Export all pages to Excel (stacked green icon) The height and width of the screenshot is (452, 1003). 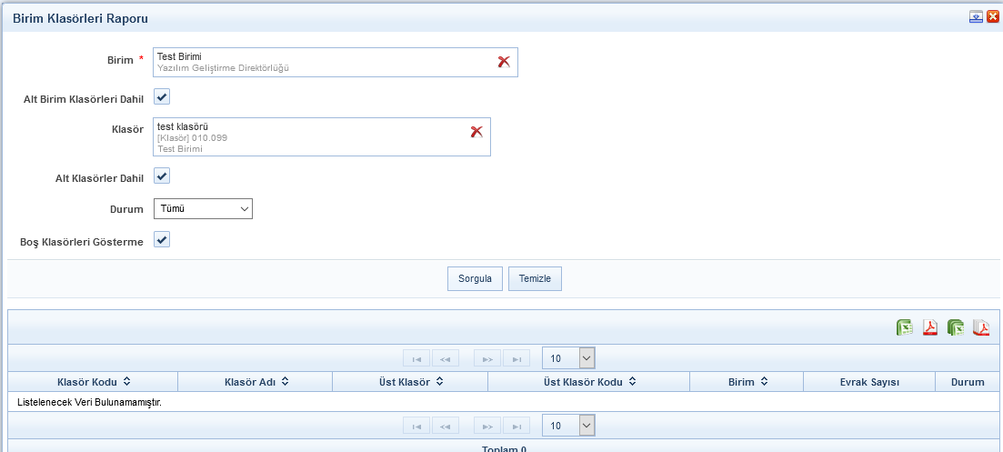(x=956, y=328)
